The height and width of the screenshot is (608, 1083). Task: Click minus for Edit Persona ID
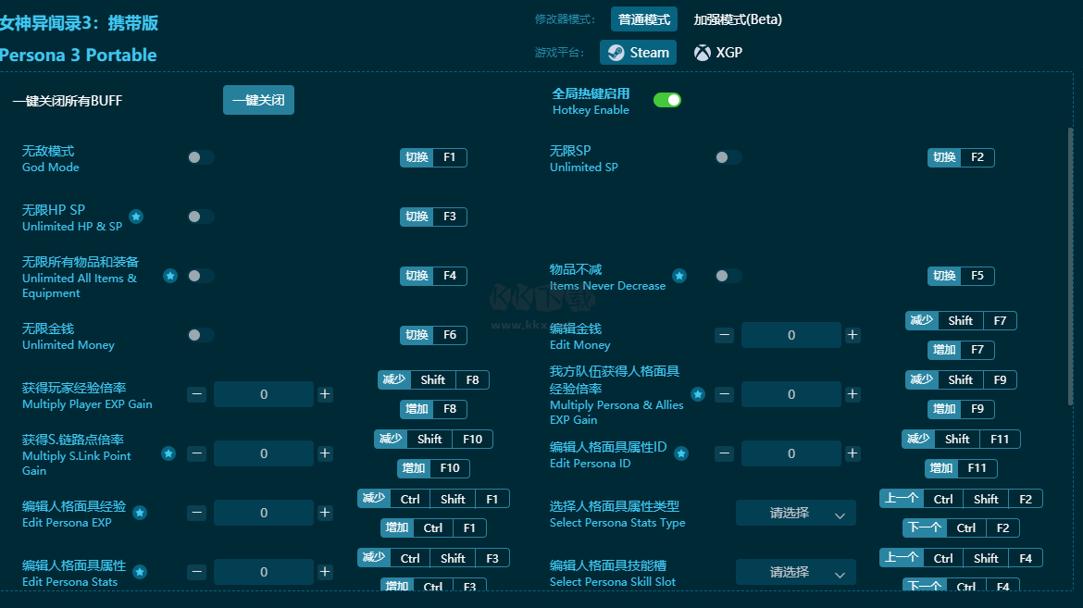[724, 453]
